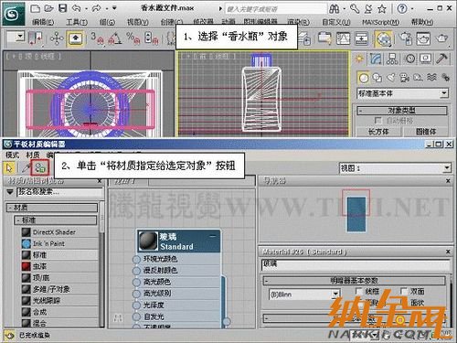Switch to the Create panel sun icon
The width and height of the screenshot is (457, 343).
(x=359, y=59)
